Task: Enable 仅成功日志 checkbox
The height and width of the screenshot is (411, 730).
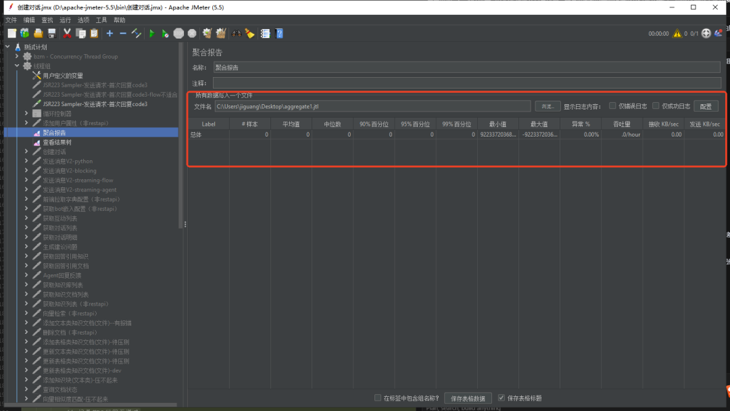Action: (x=656, y=105)
